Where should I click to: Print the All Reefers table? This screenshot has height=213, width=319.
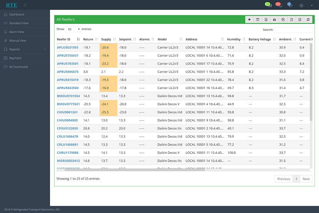274,20
